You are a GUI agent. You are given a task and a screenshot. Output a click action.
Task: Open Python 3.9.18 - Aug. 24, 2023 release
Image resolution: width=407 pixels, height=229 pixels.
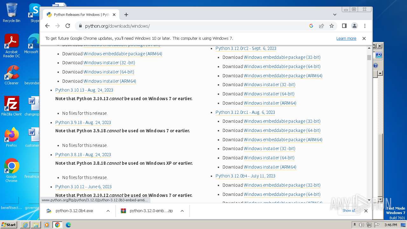83,122
